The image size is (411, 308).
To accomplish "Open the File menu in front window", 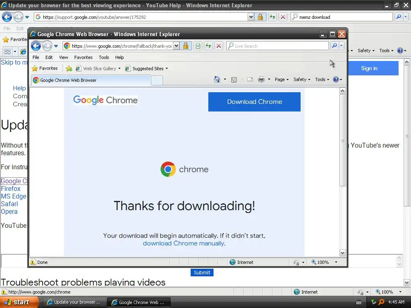I will (36, 57).
